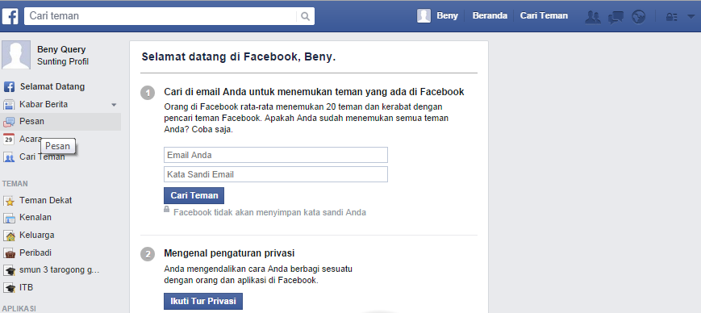This screenshot has width=701, height=313.
Task: Click the Kenalan list icon
Action: tap(9, 218)
